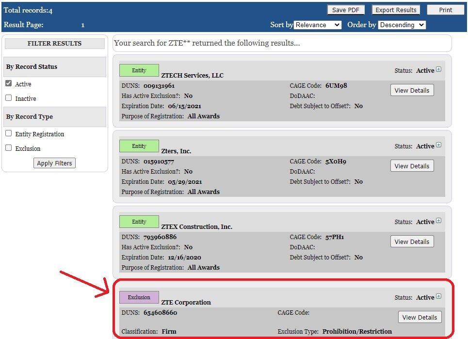Click the green Entity badge for Zters, Inc.

[x=139, y=146]
